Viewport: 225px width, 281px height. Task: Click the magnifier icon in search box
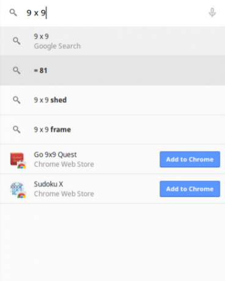[x=13, y=13]
